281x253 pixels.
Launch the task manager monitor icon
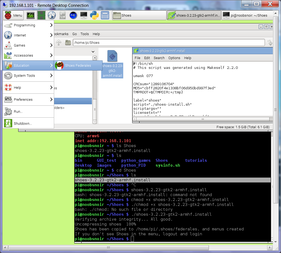click(x=30, y=16)
